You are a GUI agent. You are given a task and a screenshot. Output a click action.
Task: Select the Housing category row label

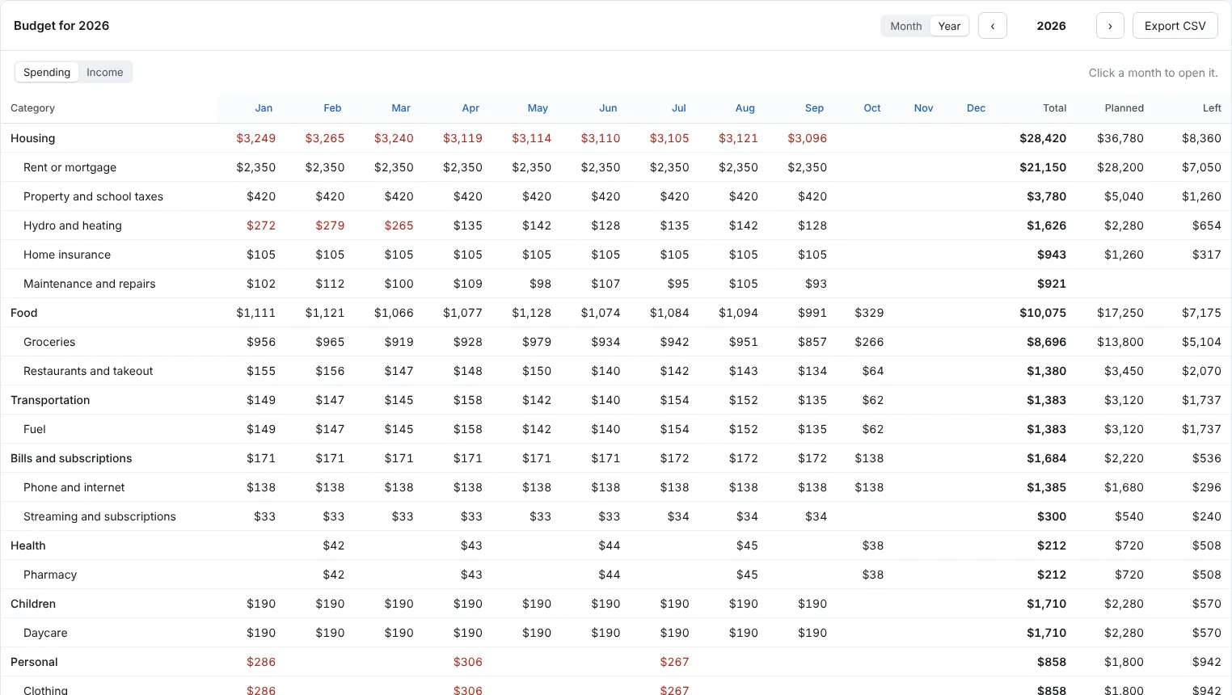click(x=33, y=138)
